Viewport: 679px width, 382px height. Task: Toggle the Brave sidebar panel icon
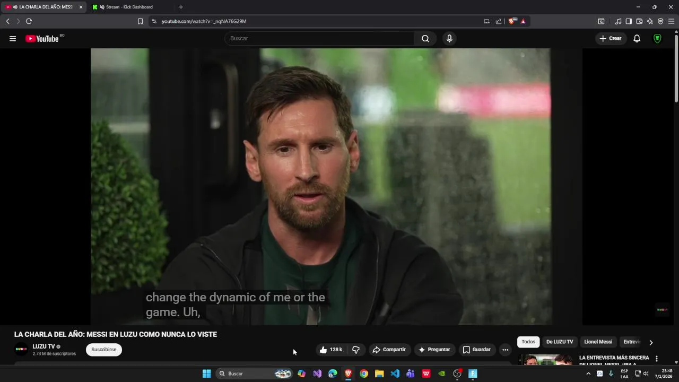click(x=629, y=21)
